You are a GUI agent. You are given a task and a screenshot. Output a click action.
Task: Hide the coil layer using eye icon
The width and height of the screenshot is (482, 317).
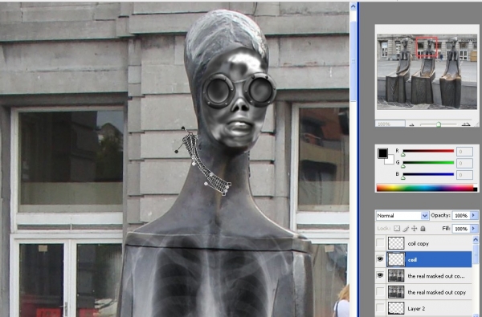coord(380,259)
